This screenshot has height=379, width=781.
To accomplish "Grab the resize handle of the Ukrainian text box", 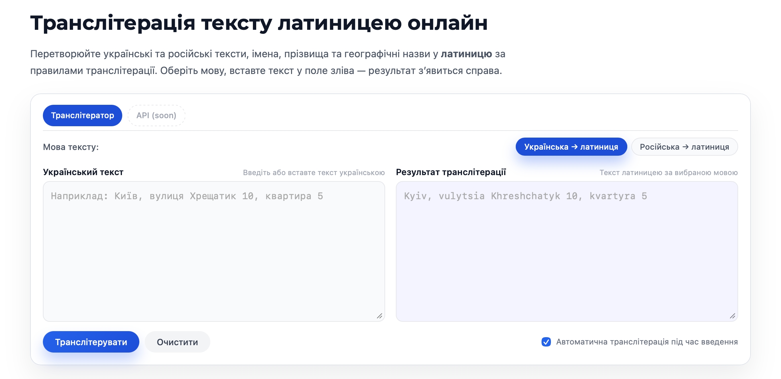I will coord(379,316).
